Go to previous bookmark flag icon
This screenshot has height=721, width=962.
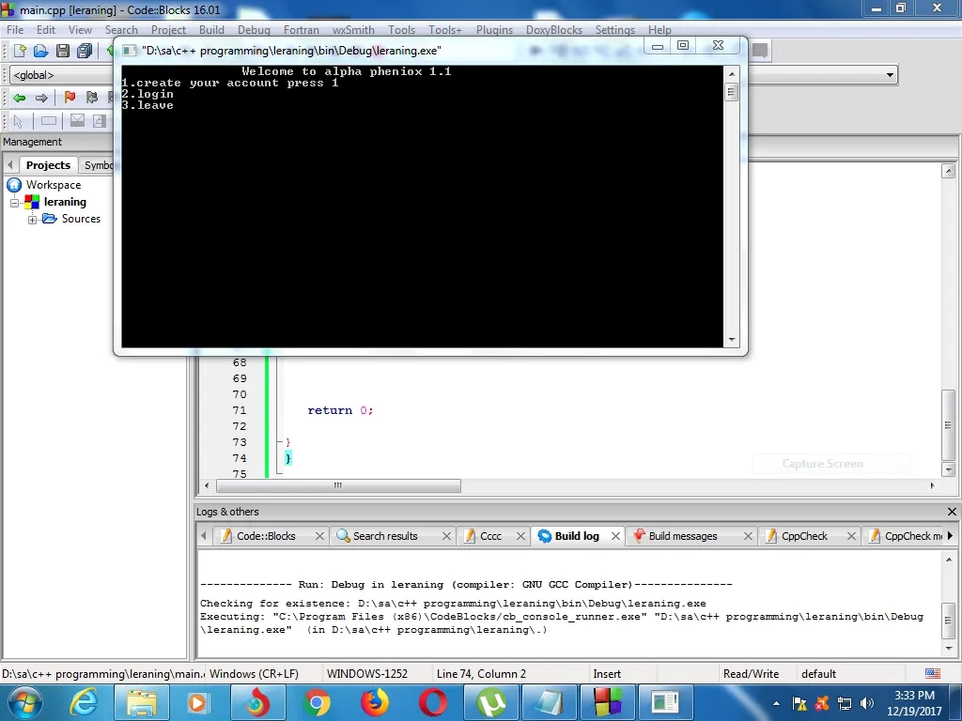coord(92,98)
